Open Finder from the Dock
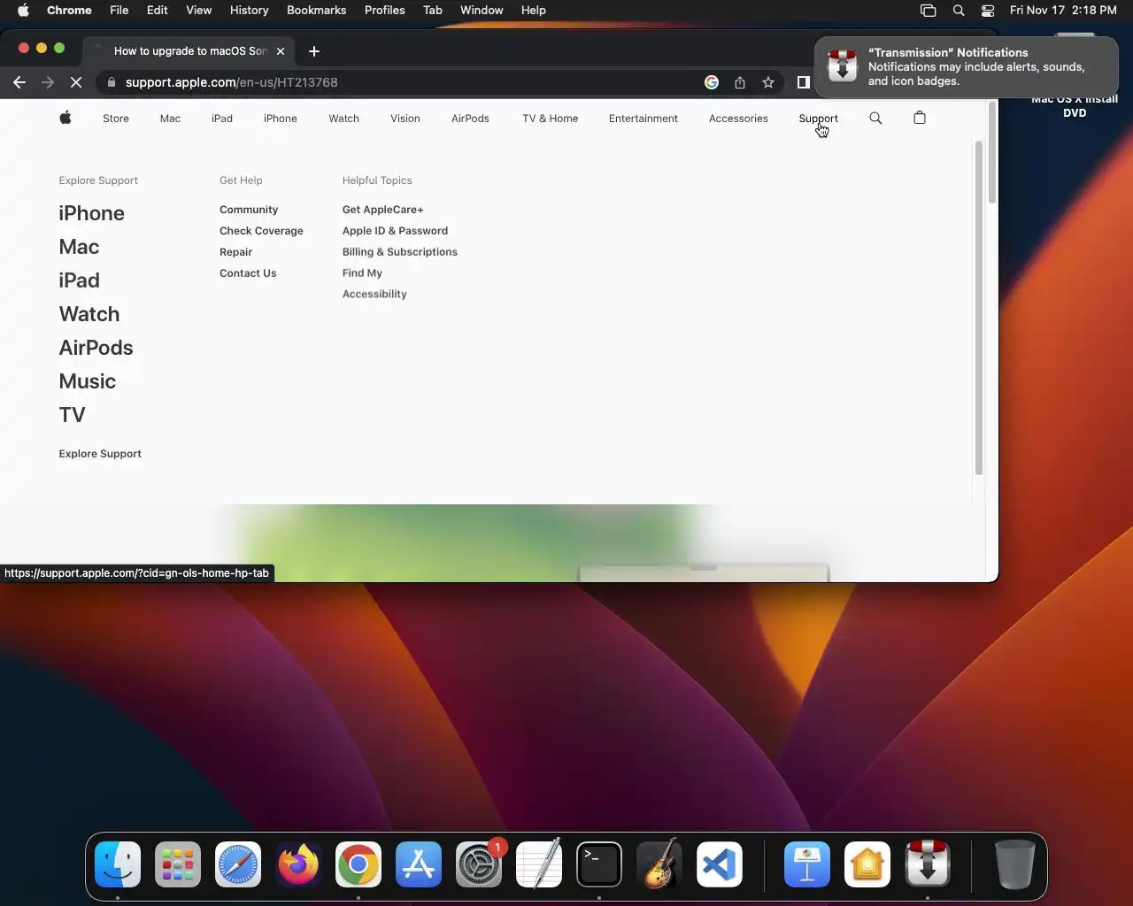 [118, 864]
